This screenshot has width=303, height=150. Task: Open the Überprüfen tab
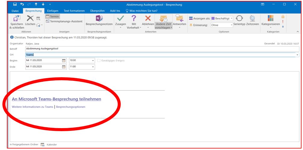coord(97,11)
